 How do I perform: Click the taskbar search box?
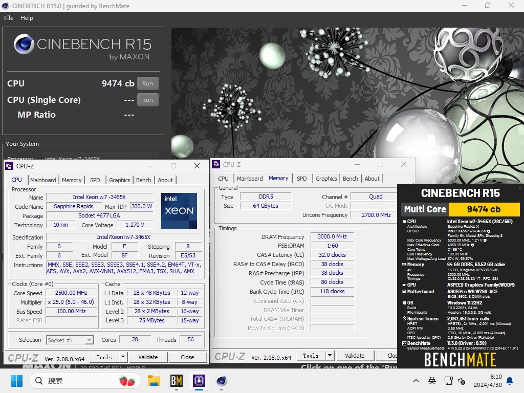tap(85, 381)
